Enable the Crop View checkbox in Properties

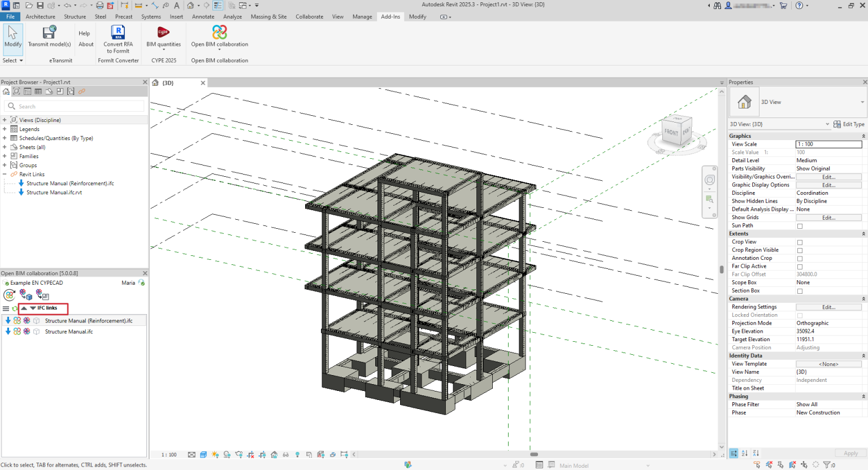point(799,242)
